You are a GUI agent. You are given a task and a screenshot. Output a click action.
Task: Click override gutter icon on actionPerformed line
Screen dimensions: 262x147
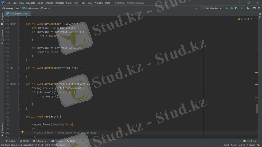click(x=11, y=84)
